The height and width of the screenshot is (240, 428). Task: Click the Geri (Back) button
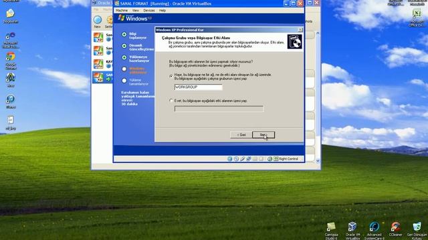click(x=241, y=135)
